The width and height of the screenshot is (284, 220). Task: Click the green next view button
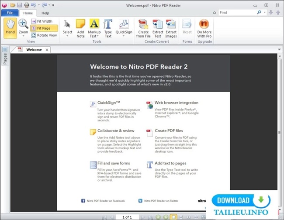pyautogui.click(x=166, y=217)
